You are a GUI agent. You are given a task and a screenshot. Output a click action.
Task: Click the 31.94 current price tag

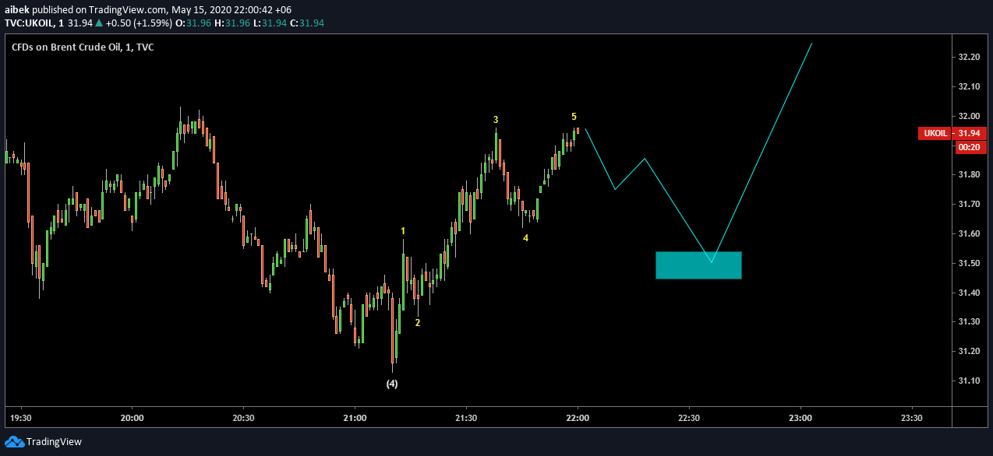(x=970, y=133)
